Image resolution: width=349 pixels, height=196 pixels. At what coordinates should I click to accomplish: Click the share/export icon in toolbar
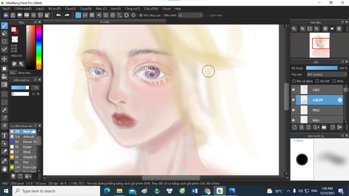coord(13,15)
